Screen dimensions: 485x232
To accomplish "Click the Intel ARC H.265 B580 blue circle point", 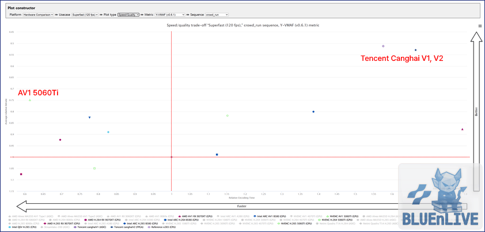I will pyautogui.click(x=313, y=111).
